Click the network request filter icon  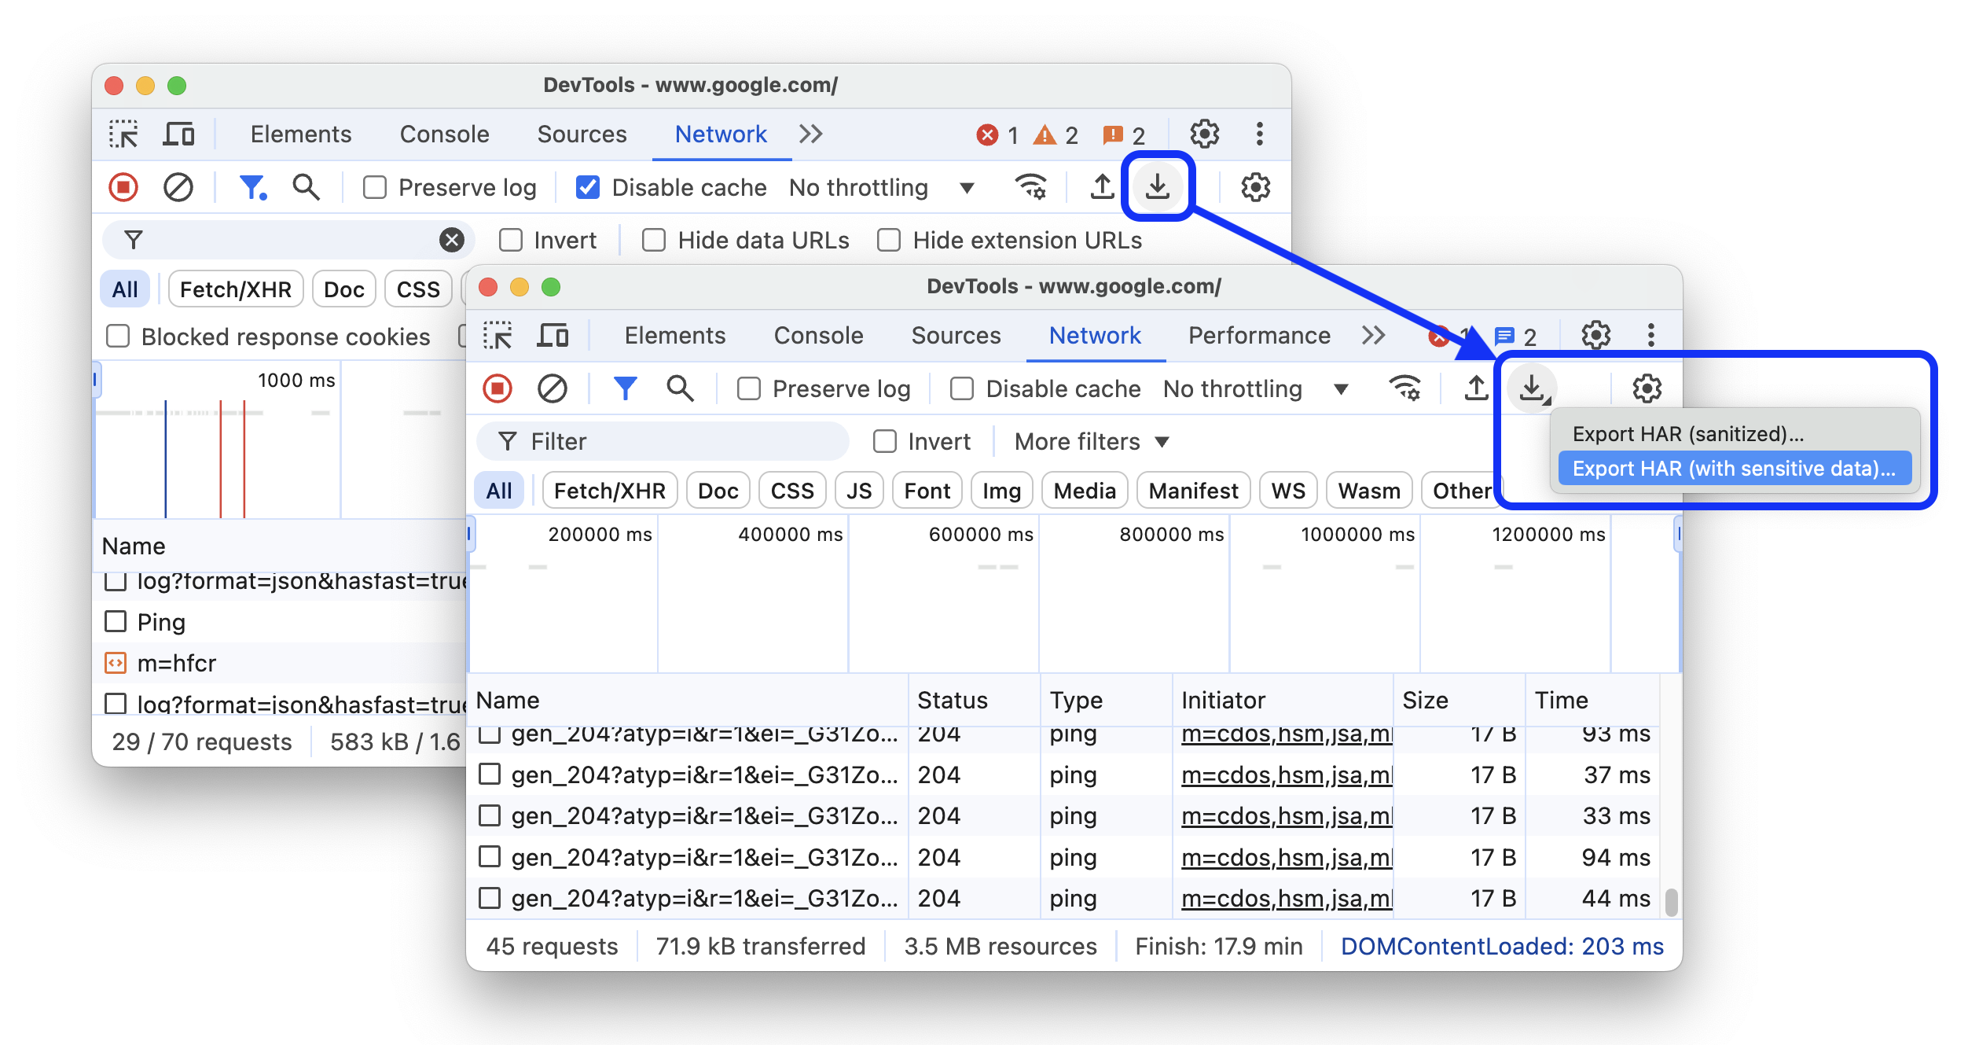622,388
